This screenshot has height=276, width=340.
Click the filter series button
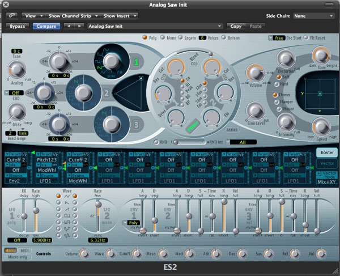[x=232, y=129]
